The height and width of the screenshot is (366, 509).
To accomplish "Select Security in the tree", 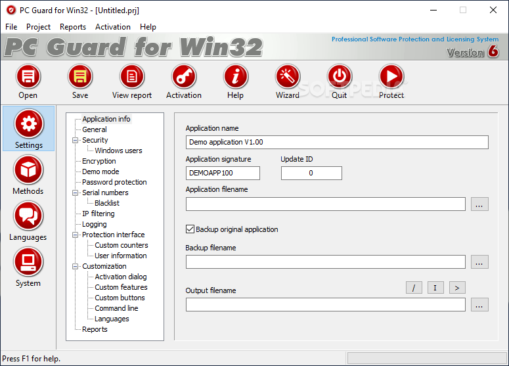I will (x=95, y=140).
